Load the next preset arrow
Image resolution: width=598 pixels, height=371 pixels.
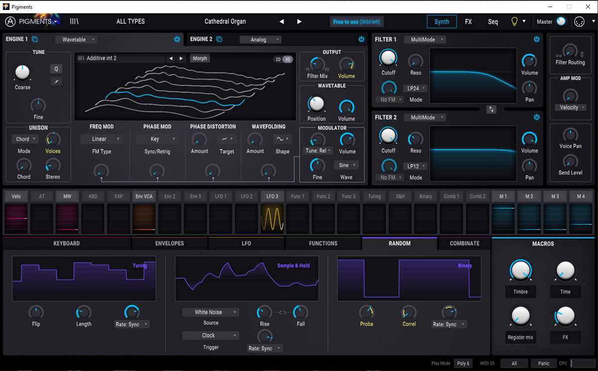point(299,21)
